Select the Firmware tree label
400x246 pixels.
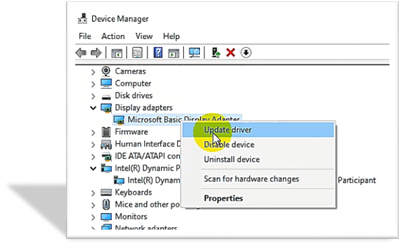point(131,132)
